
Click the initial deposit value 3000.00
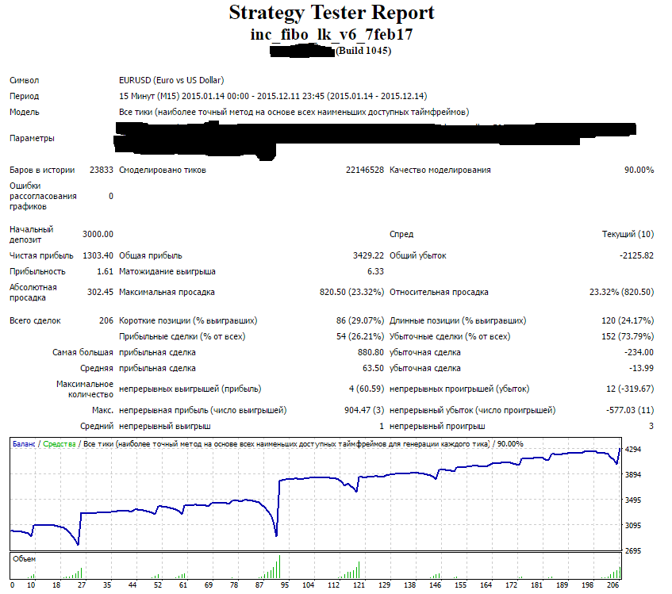[98, 234]
